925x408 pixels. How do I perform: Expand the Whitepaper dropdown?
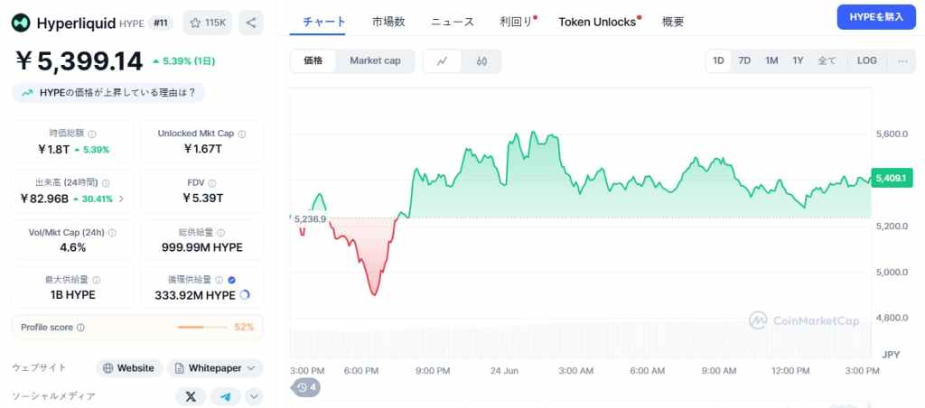(x=215, y=368)
